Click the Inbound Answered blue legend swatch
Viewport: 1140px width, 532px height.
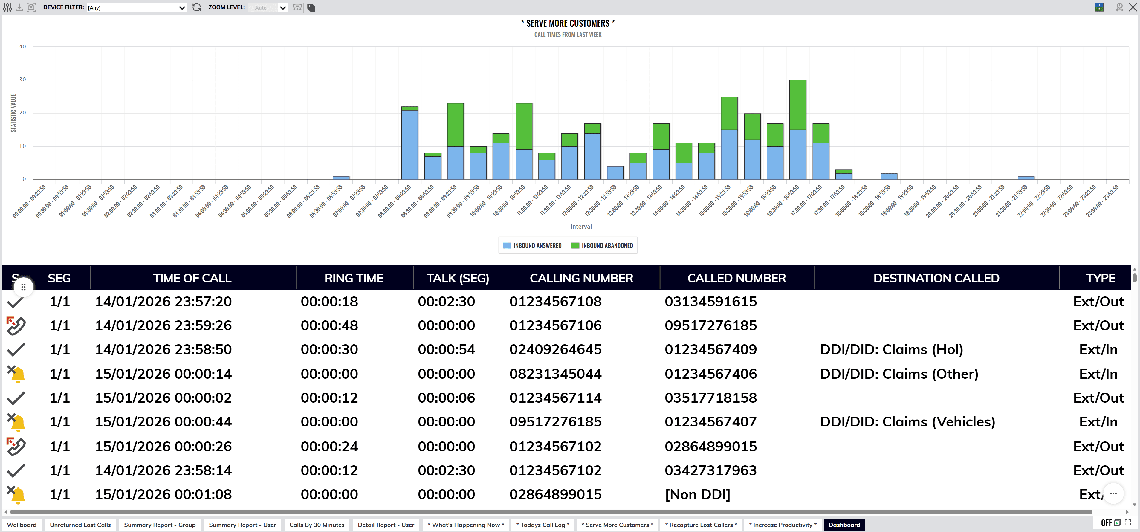point(507,246)
